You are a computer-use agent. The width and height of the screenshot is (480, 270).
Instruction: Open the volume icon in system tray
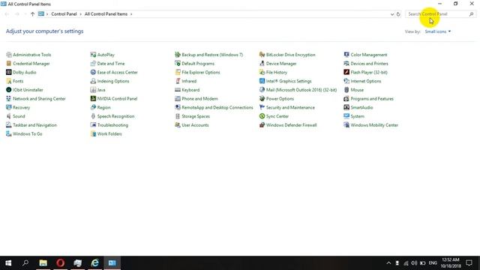point(414,263)
